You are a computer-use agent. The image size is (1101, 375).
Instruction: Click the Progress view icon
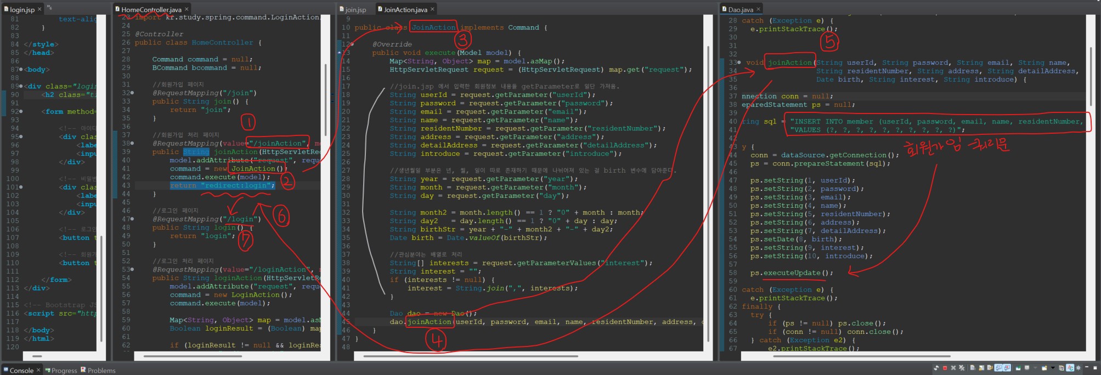47,370
